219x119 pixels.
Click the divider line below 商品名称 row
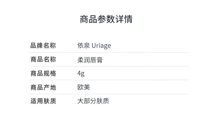(x=109, y=66)
